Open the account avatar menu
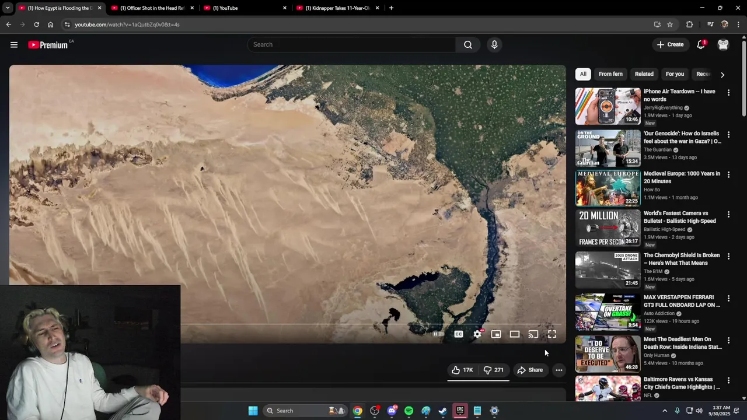 [x=723, y=44]
